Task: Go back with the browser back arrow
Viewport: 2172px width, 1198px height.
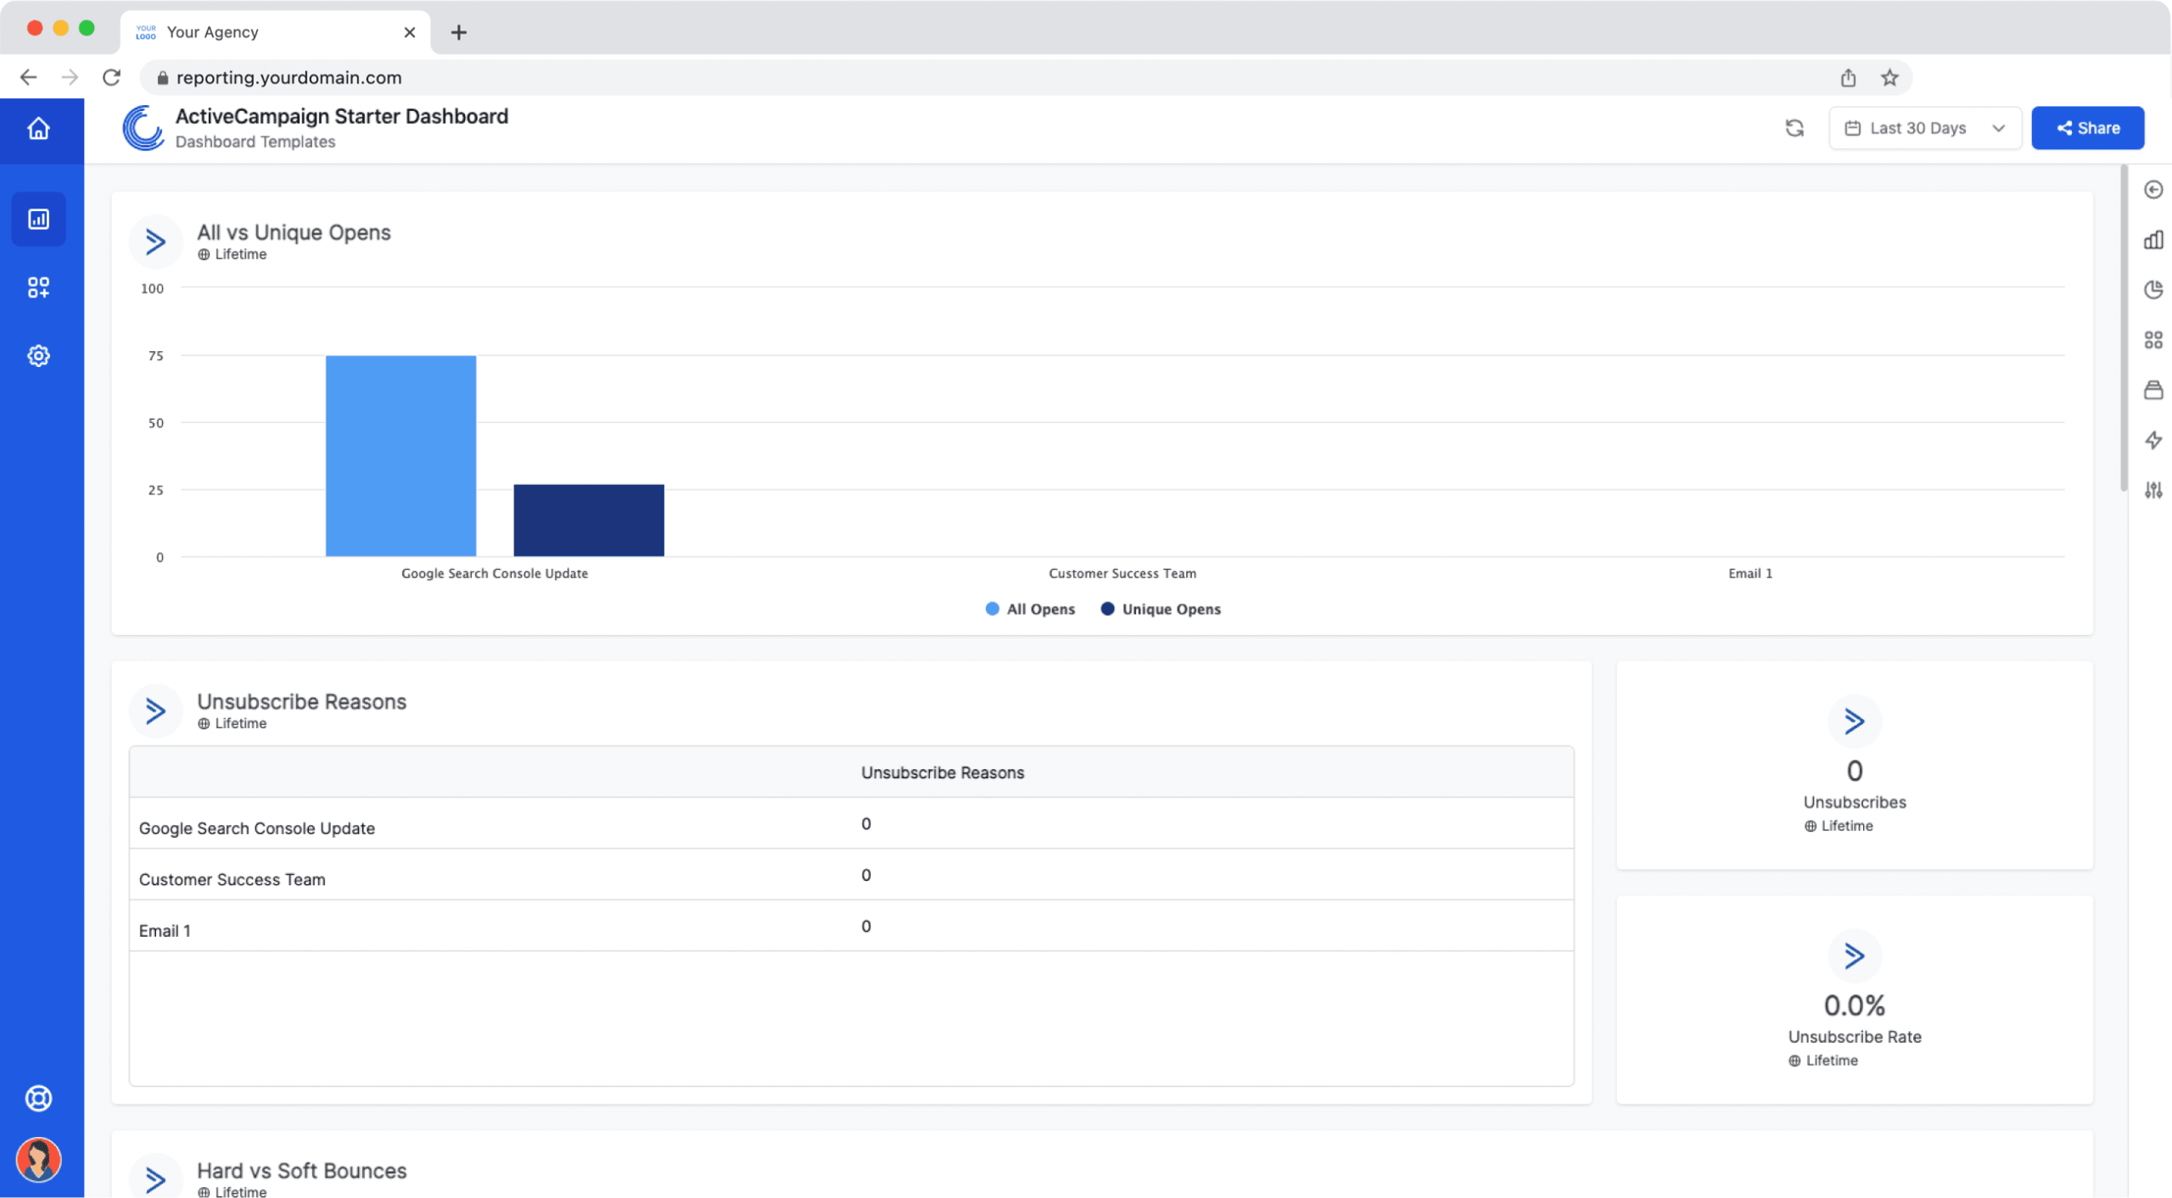Action: click(28, 77)
